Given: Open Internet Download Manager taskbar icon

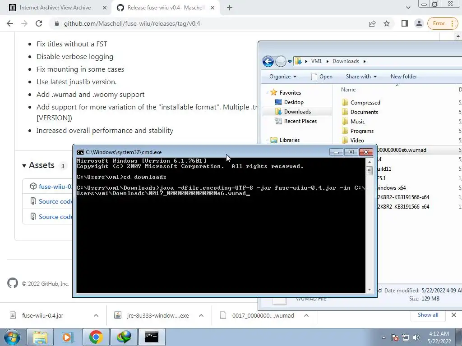Looking at the screenshot, I should pyautogui.click(x=124, y=337).
